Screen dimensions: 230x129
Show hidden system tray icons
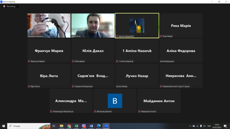pyautogui.click(x=190, y=126)
